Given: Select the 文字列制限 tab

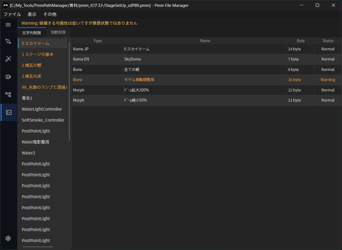Looking at the screenshot, I should click(x=31, y=32).
